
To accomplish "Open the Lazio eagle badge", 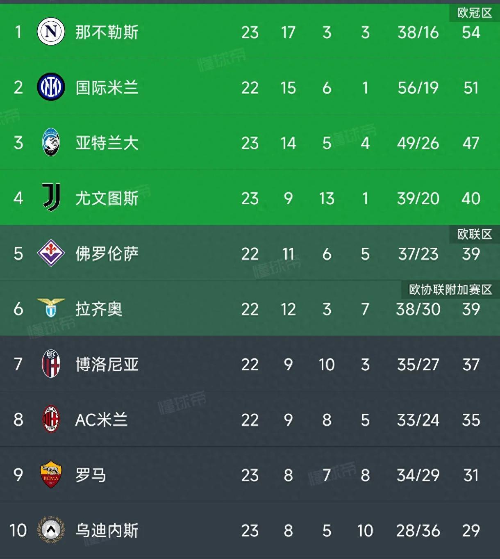I will pos(51,308).
